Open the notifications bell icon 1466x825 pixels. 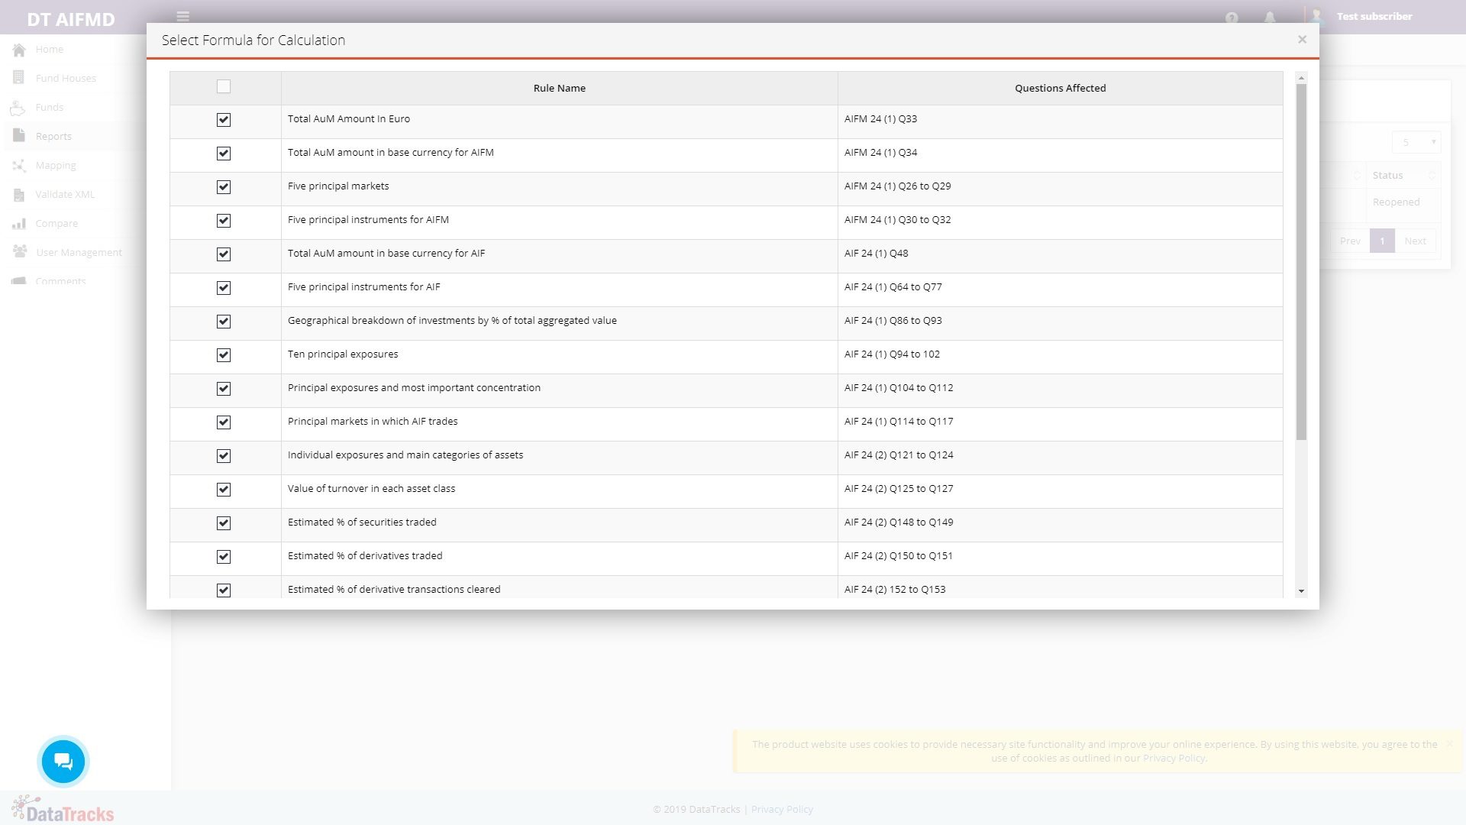(1270, 18)
